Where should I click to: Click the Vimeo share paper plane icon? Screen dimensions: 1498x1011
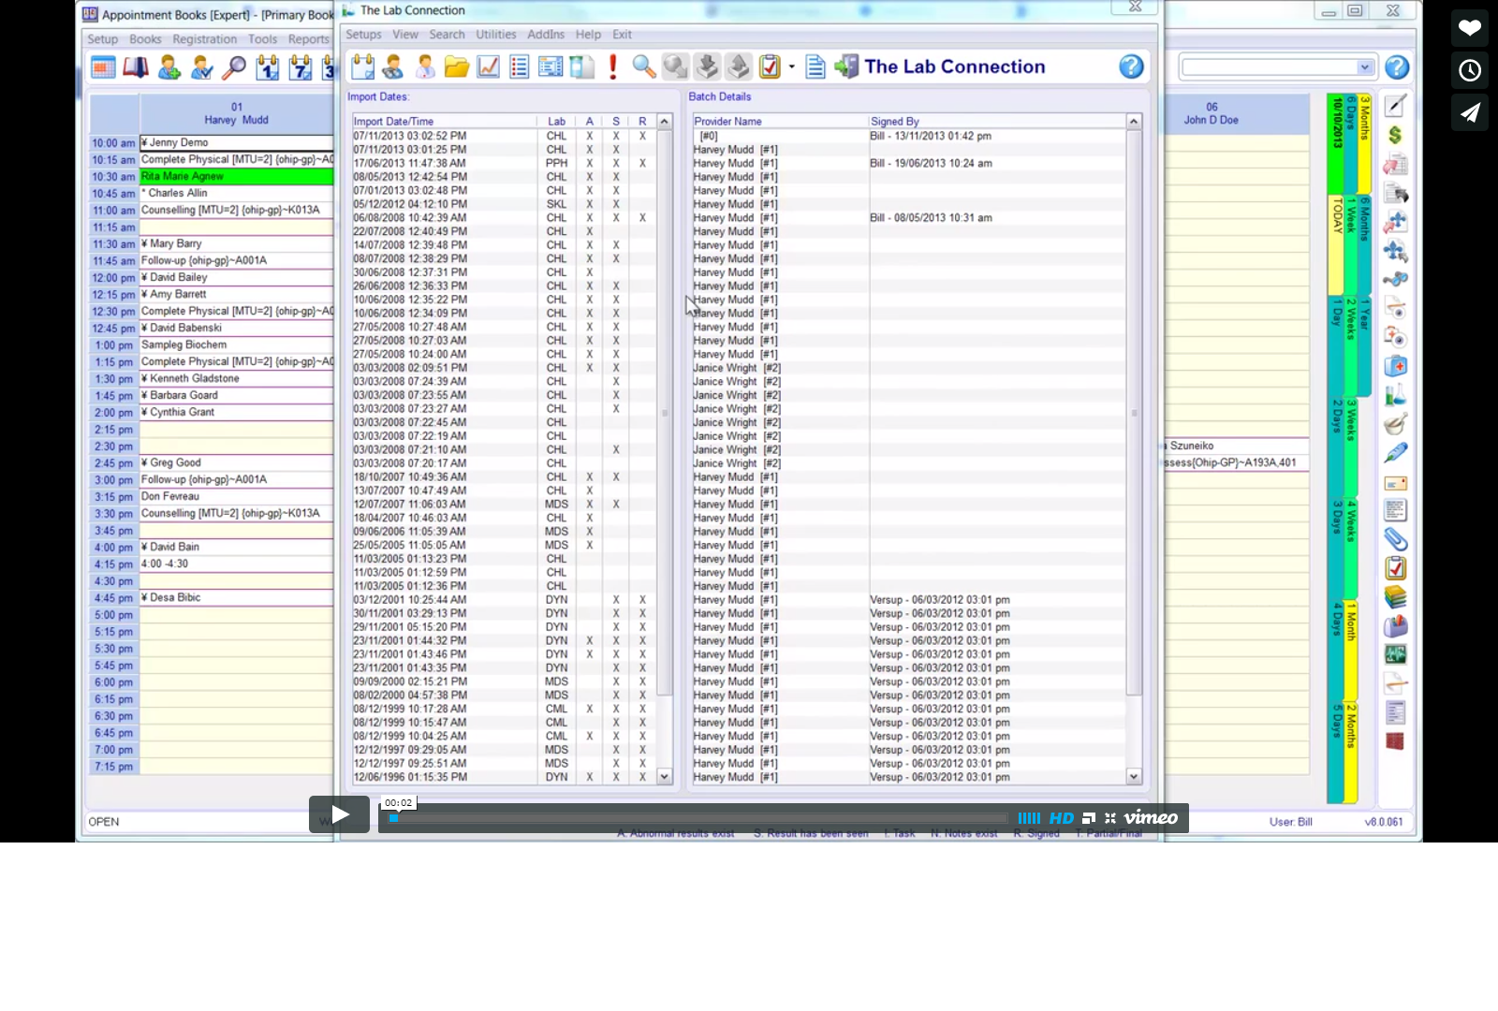[x=1470, y=112]
